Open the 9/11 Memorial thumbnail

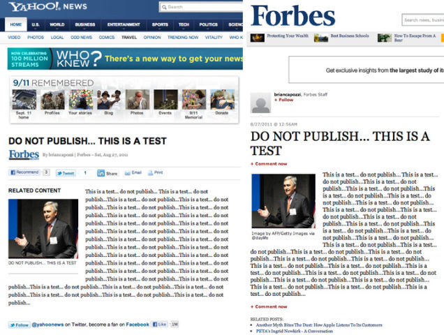click(x=193, y=101)
